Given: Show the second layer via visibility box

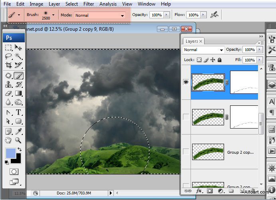Looking at the screenshot, I should pos(186,117).
